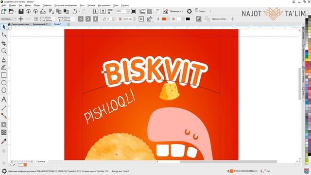
Task: Click the Страница 1 page tab
Action: pos(41,161)
